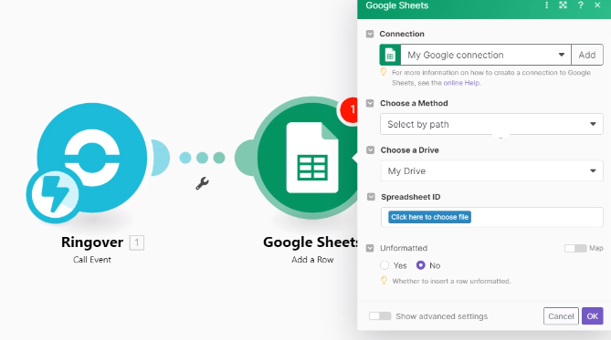The image size is (611, 340).
Task: Open the My Google connection dropdown
Action: (x=486, y=55)
